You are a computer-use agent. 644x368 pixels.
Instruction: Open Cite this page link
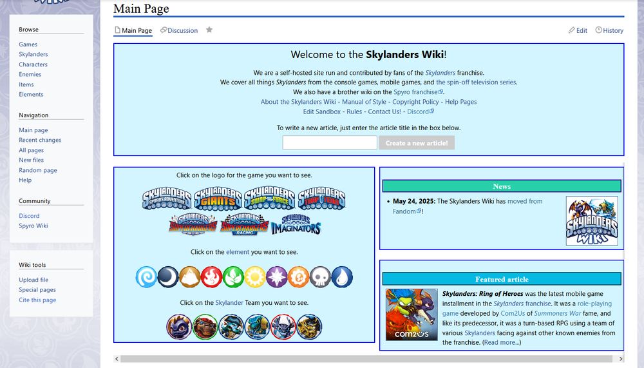37,300
